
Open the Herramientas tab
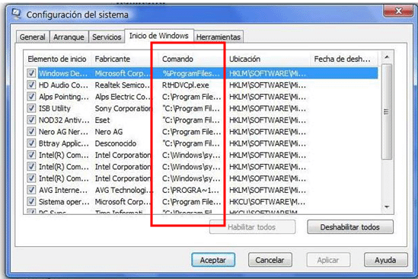point(219,37)
